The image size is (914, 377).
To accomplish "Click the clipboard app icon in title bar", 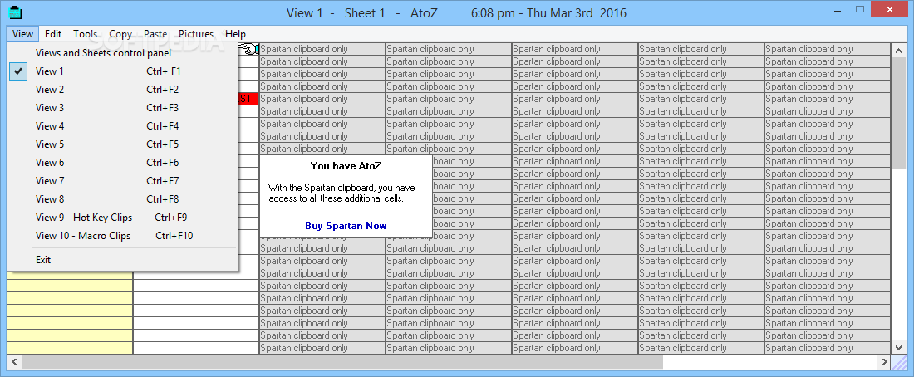I will pos(17,12).
